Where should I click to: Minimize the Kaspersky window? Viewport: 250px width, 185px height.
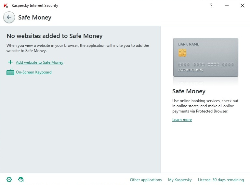[x=227, y=6]
